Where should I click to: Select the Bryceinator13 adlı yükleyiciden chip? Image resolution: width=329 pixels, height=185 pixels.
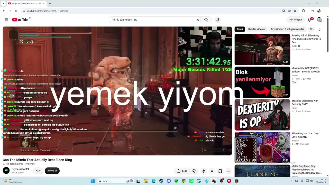point(288,29)
